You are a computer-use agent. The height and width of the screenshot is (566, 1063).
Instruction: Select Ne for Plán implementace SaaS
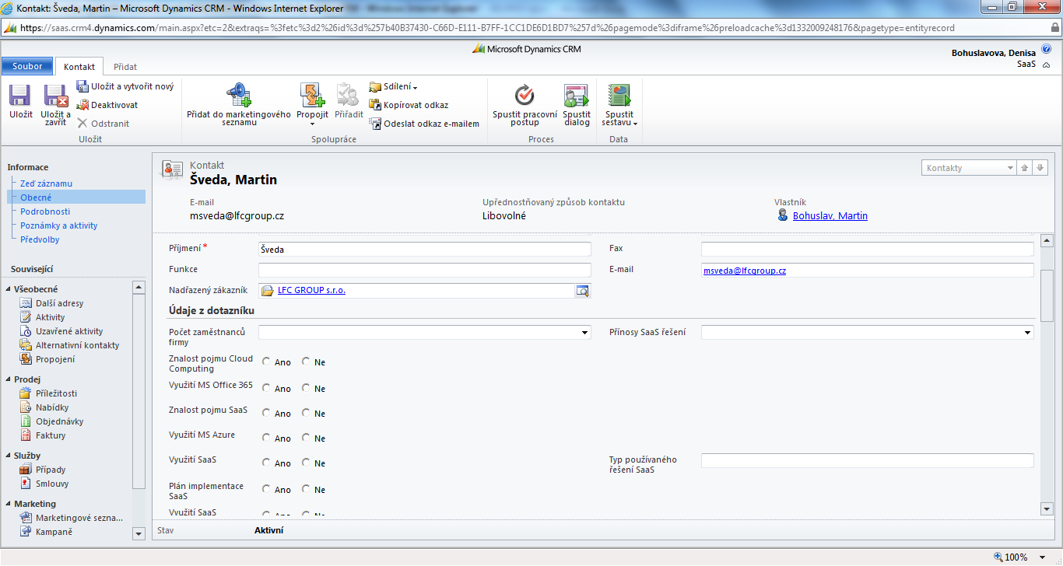306,489
